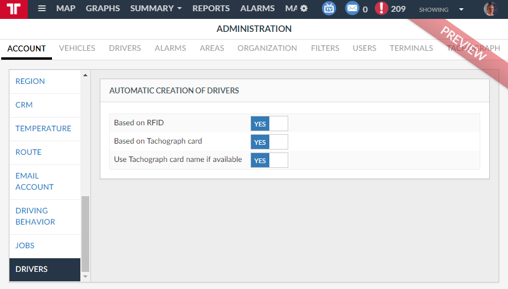This screenshot has height=289, width=508.
Task: Toggle Based on RFID switch
Action: coord(269,124)
